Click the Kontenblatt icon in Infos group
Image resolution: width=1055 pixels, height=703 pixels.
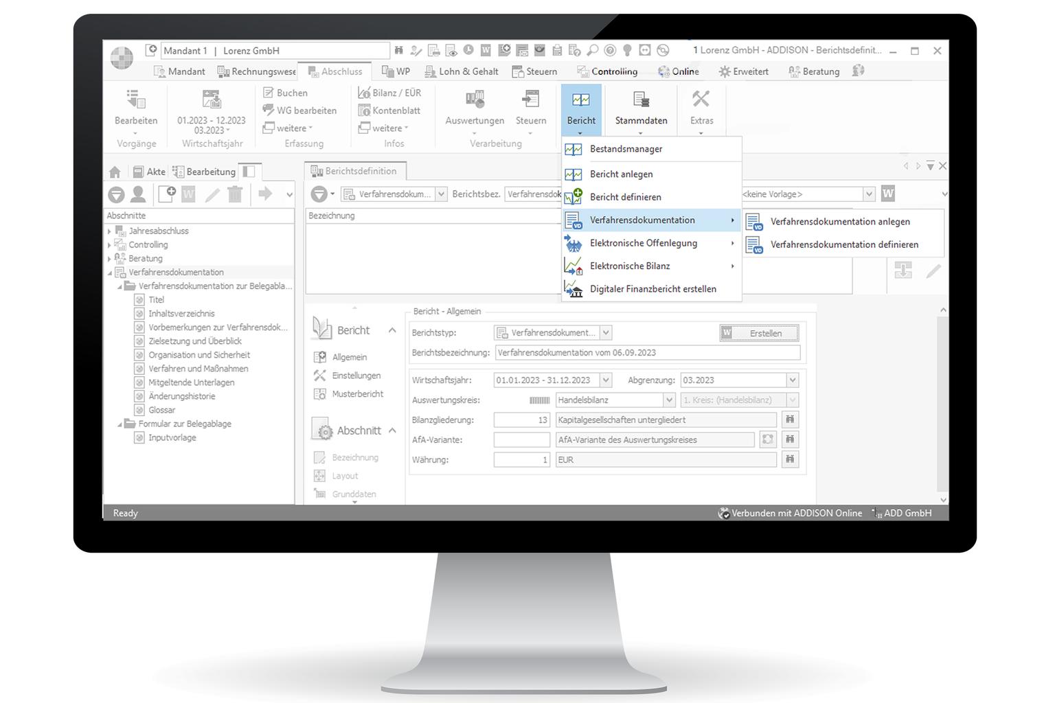[x=365, y=111]
